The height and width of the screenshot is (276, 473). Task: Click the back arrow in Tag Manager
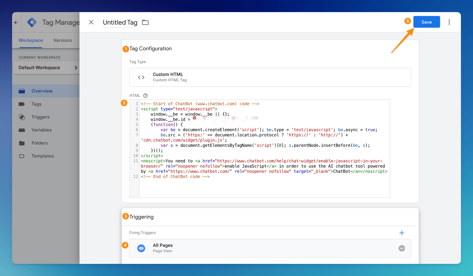click(x=16, y=22)
